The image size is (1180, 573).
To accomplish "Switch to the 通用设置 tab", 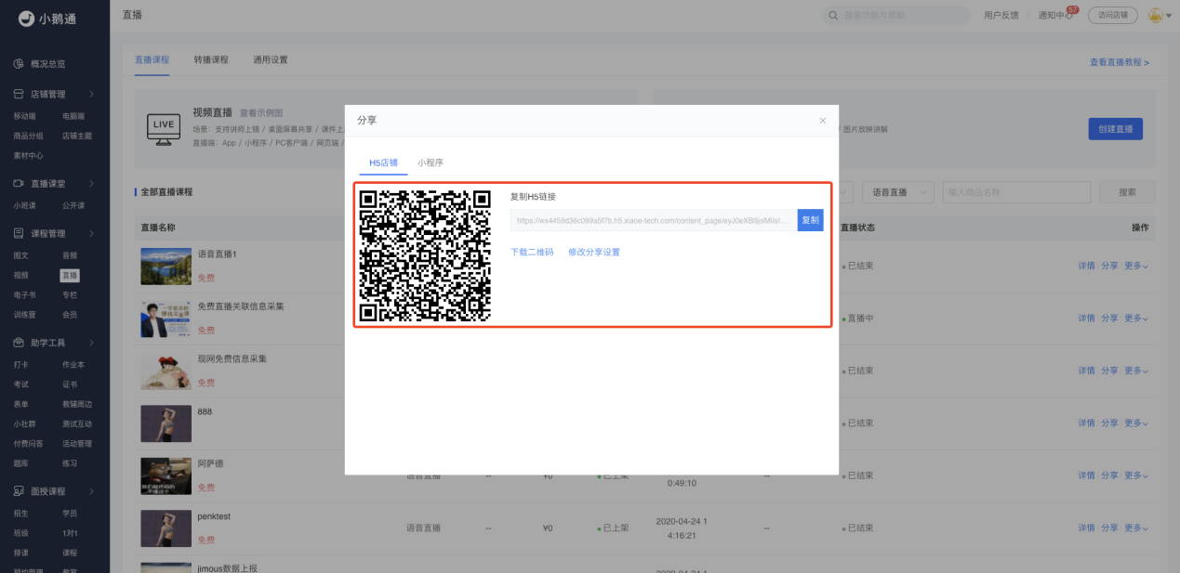I will pos(271,59).
